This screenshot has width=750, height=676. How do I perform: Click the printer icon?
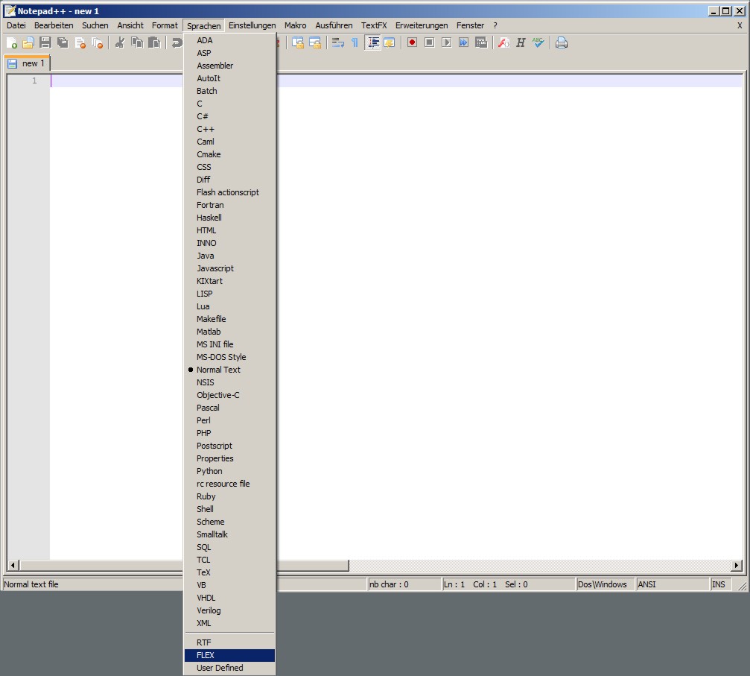click(x=562, y=43)
